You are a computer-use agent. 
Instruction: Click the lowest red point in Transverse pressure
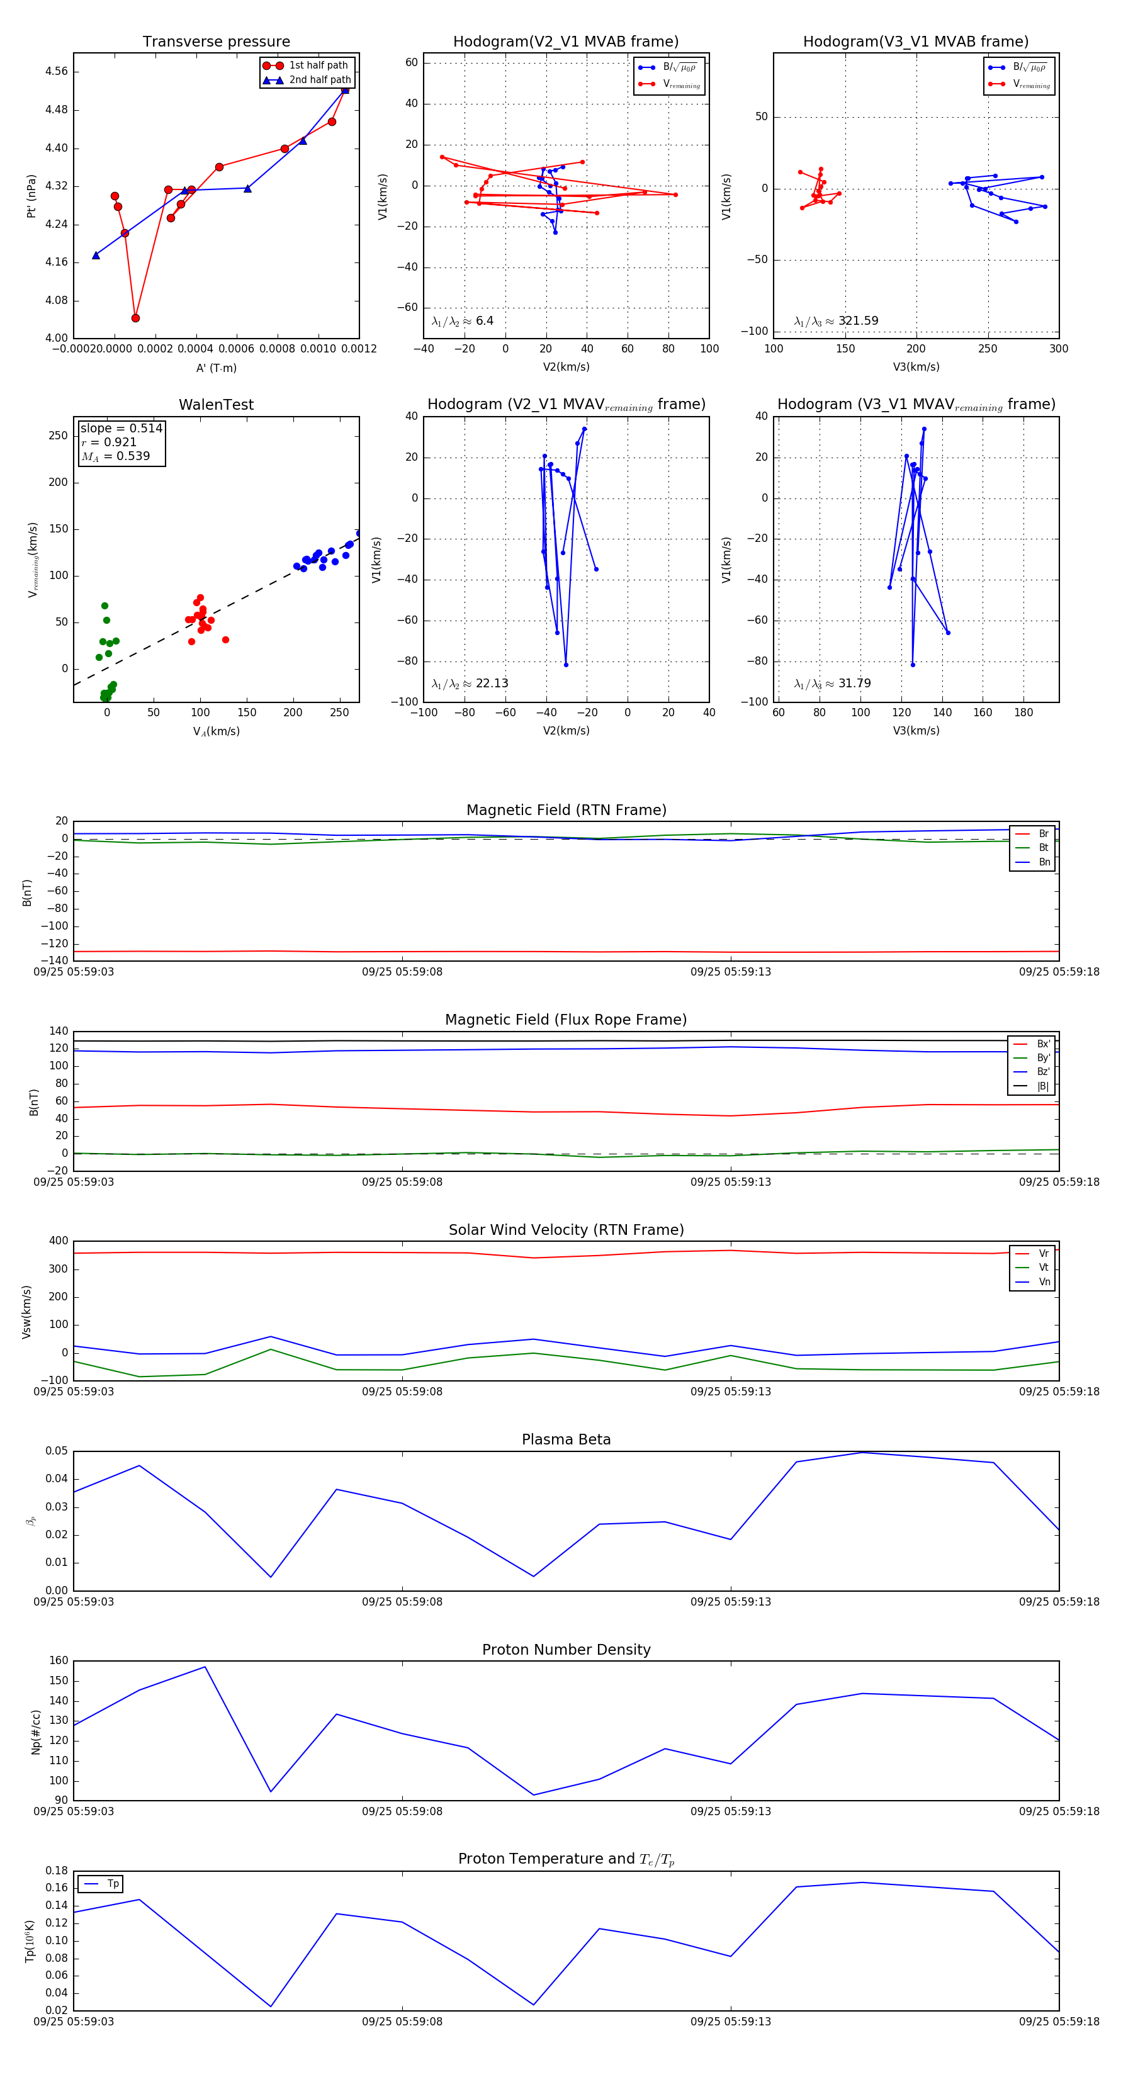(135, 318)
